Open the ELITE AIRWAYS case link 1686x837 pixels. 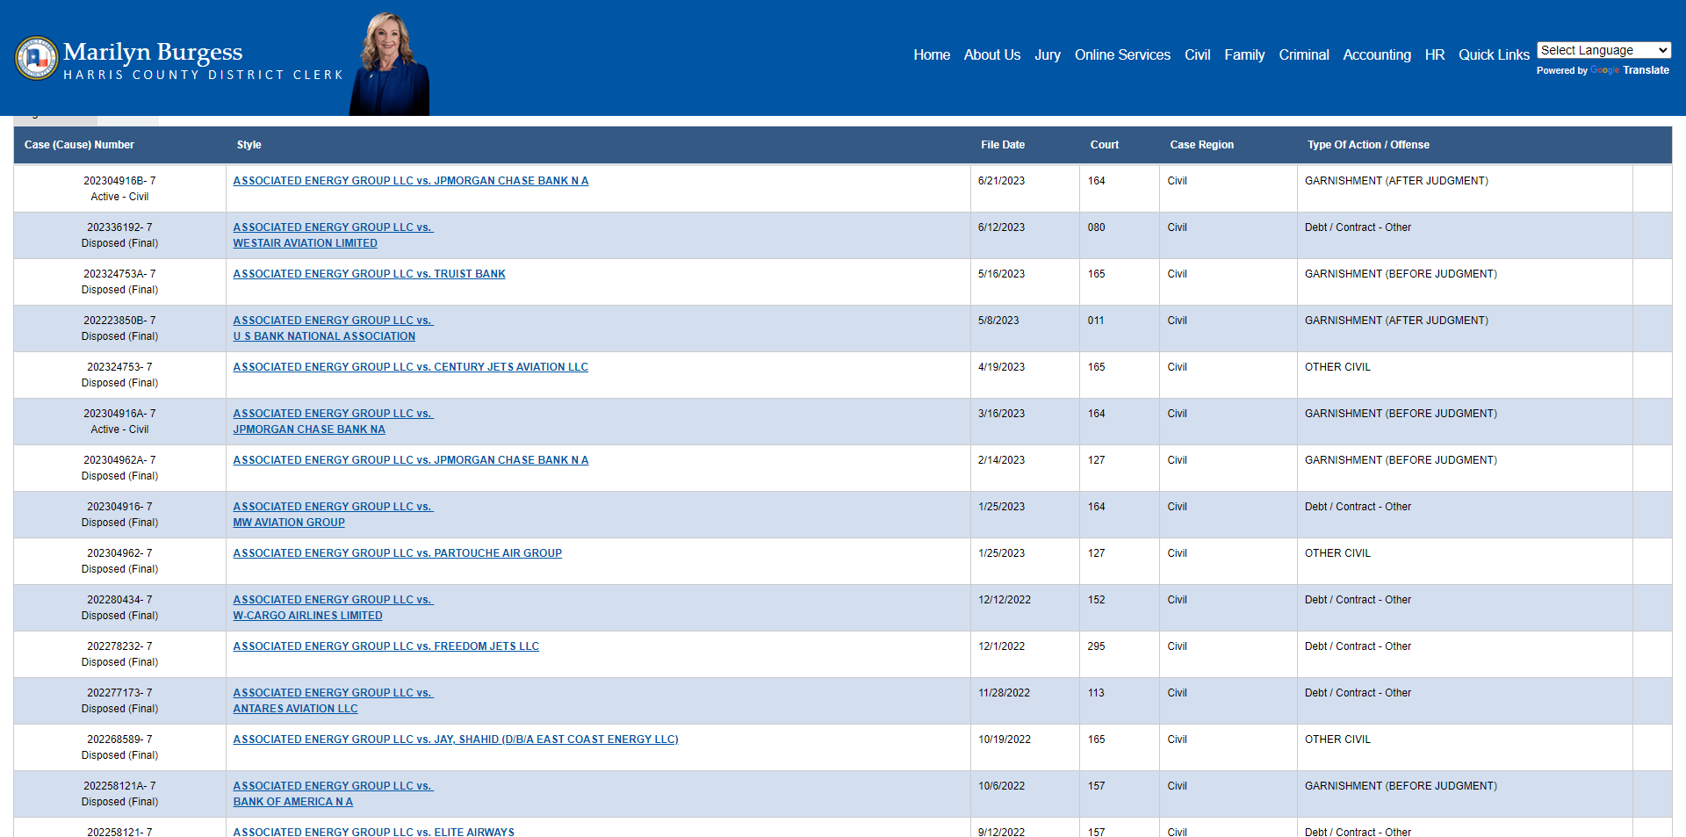[374, 832]
